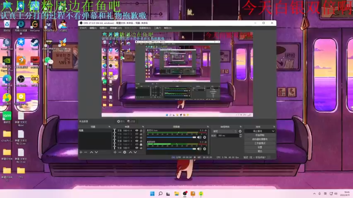Show hidden icons in the system tray
The height and width of the screenshot is (198, 353).
(x=314, y=194)
